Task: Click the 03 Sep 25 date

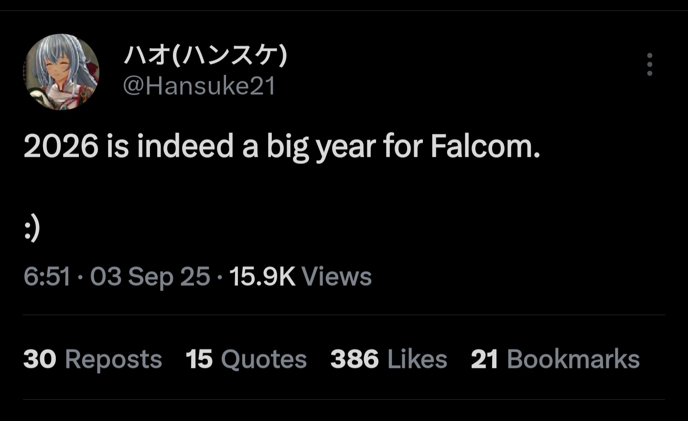Action: (x=150, y=277)
